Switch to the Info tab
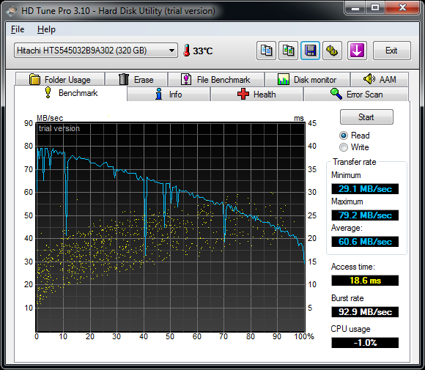Viewport: 425px width, 370px height. (x=169, y=95)
